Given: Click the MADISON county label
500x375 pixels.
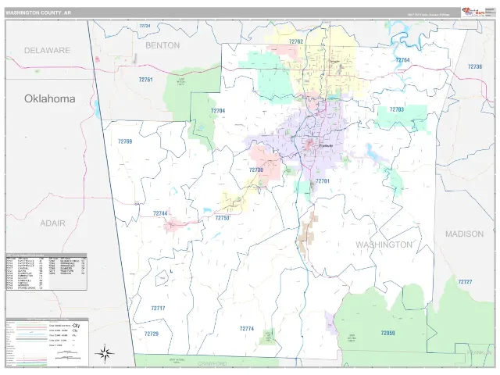Looking at the screenshot, I should tap(464, 234).
